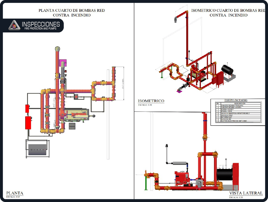
Task: Click the EQUIPO INCENDIO table heading
Action: pyautogui.click(x=236, y=100)
